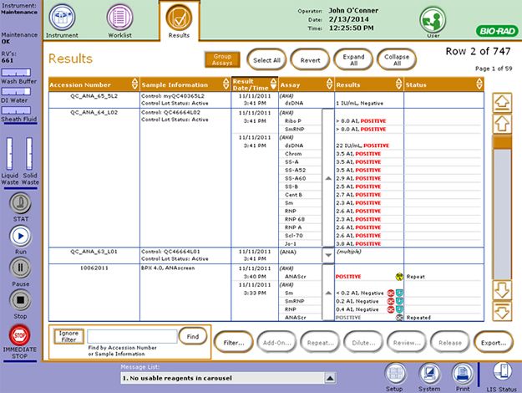Toggle the Group Assays button
The height and width of the screenshot is (393, 522).
point(222,60)
